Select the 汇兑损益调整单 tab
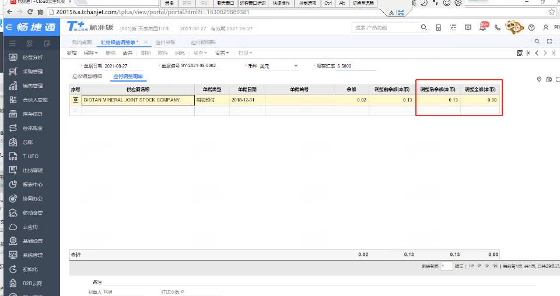The height and width of the screenshot is (296, 560). coord(118,43)
